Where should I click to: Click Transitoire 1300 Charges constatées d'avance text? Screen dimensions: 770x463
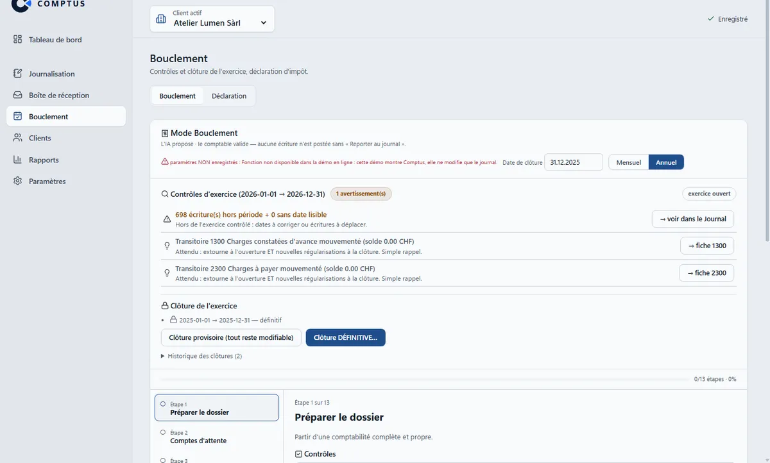point(295,242)
